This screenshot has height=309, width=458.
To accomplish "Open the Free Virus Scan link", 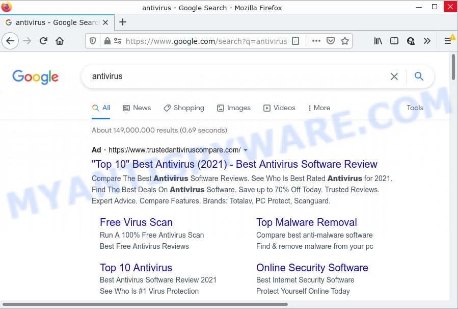I will click(136, 222).
